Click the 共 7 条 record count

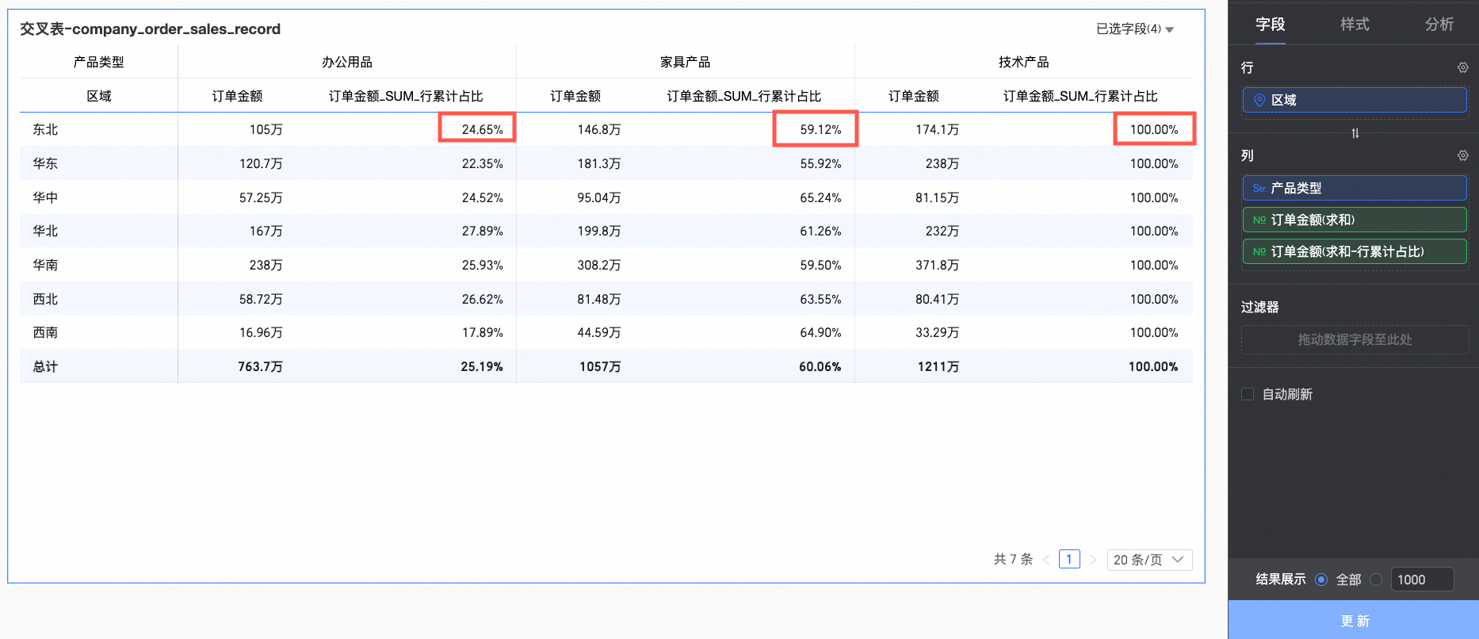tap(1013, 560)
